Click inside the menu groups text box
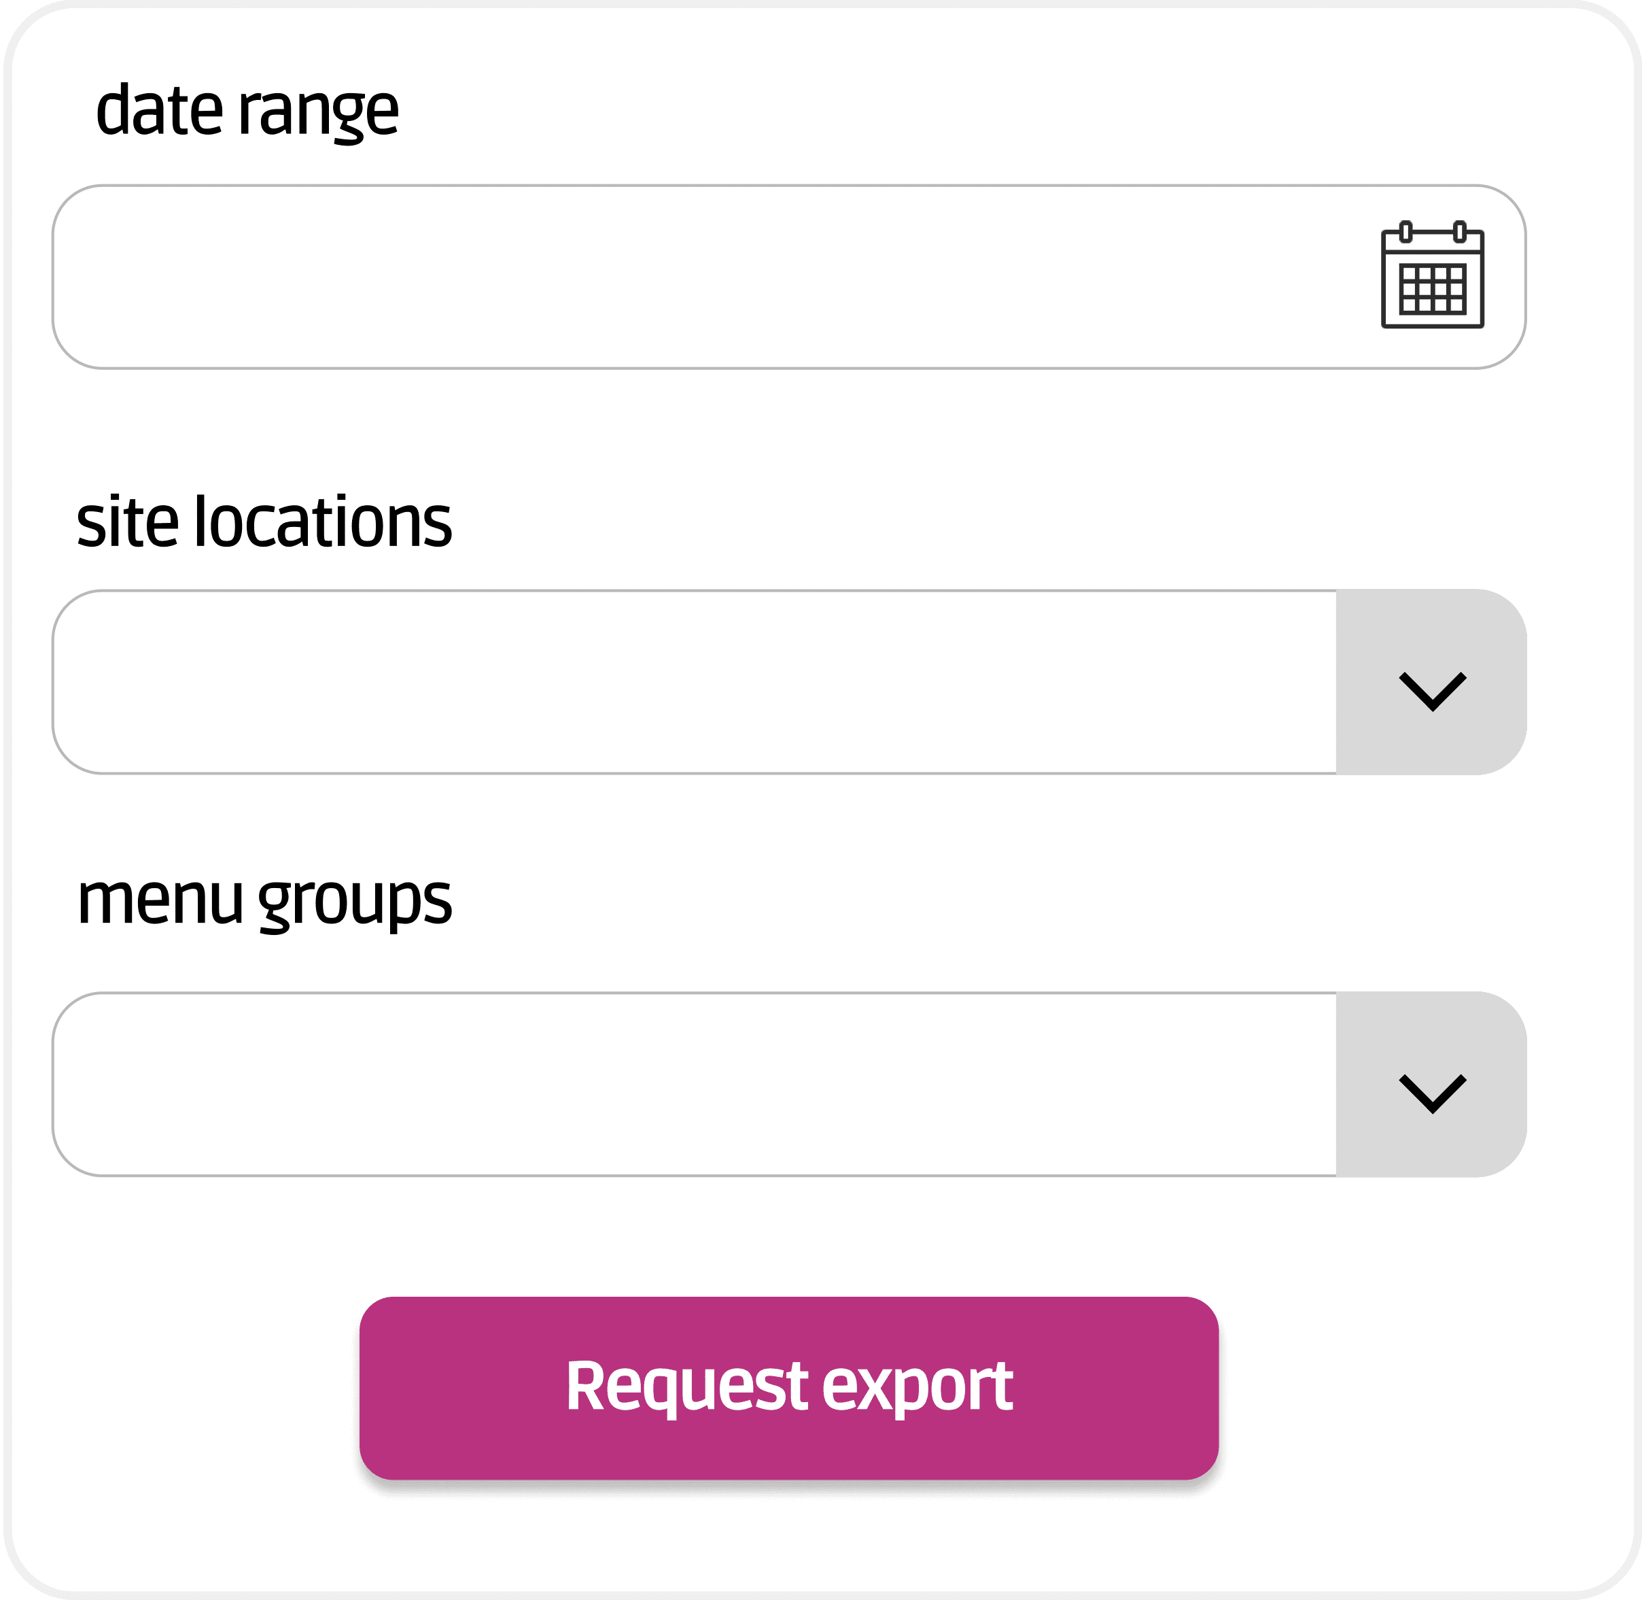This screenshot has height=1600, width=1642. click(694, 1084)
